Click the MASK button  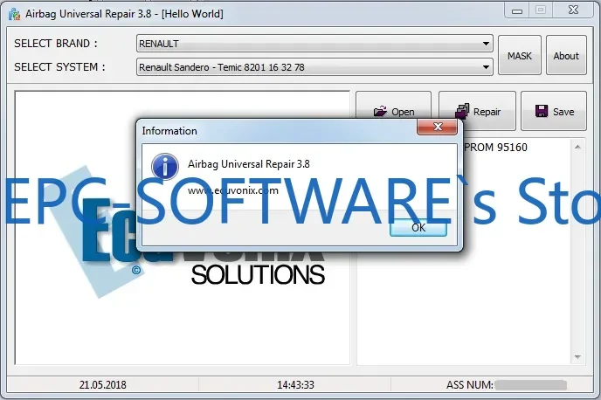click(520, 56)
